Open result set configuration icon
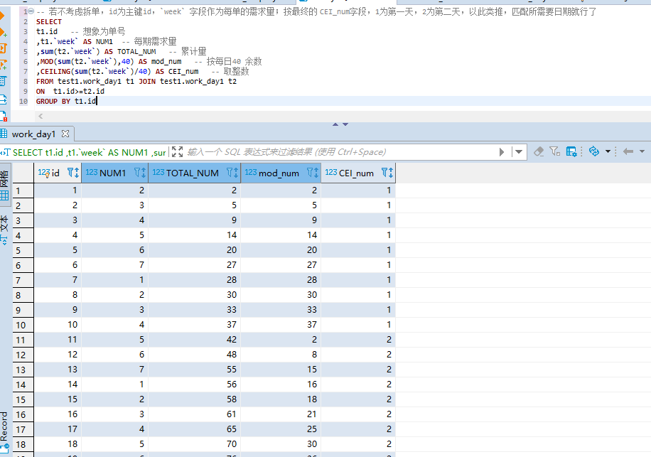Image resolution: width=651 pixels, height=457 pixels. pyautogui.click(x=571, y=151)
